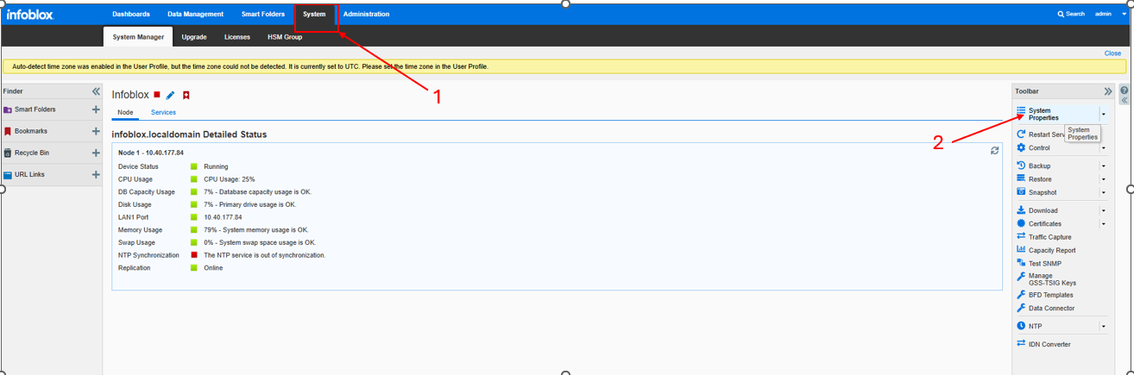This screenshot has width=1134, height=375.
Task: Click the Restore icon in toolbar
Action: pyautogui.click(x=1021, y=178)
